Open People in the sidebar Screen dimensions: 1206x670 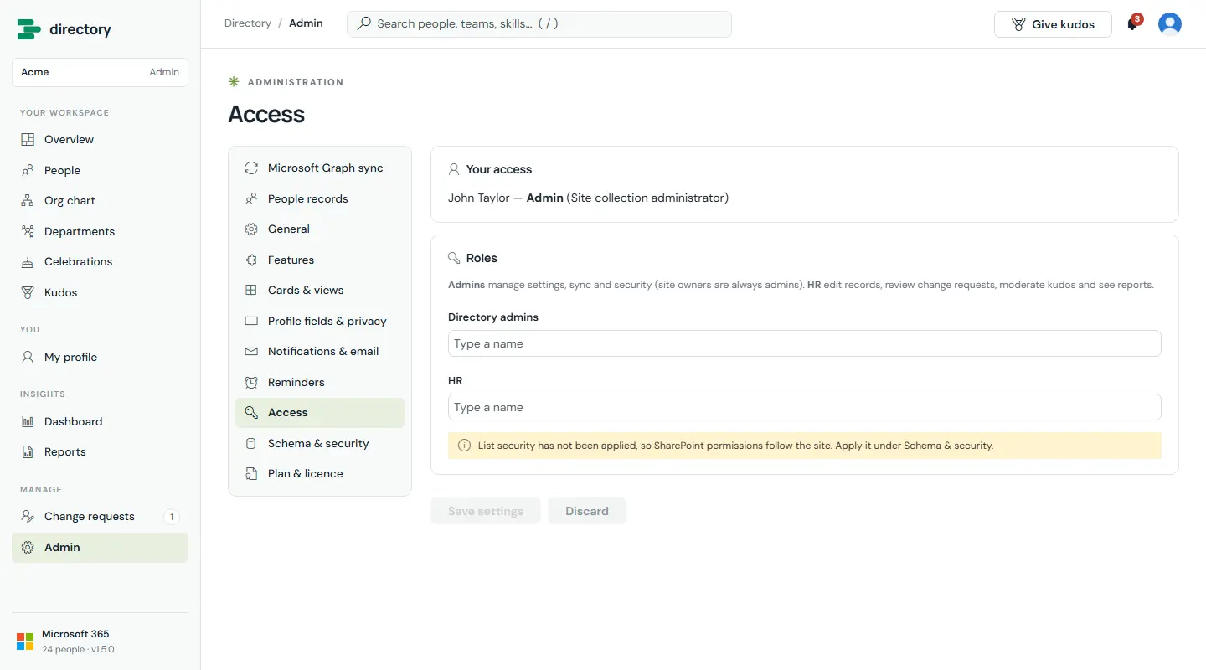[100, 170]
